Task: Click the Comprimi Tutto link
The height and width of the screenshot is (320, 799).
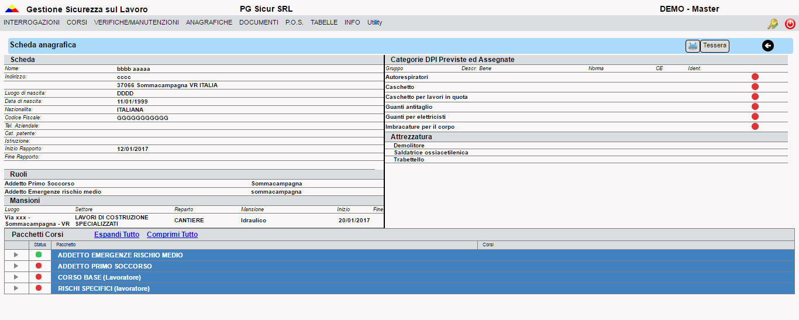Action: (x=172, y=235)
